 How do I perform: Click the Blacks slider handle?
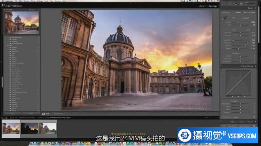[x=238, y=49]
